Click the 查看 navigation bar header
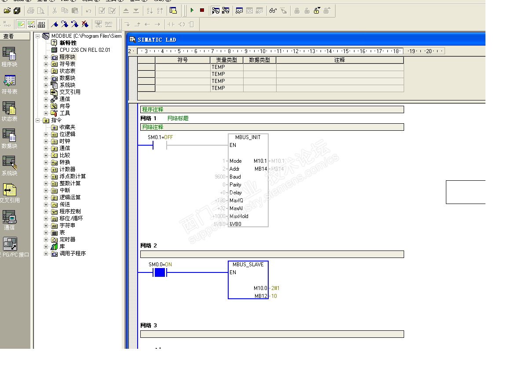 tap(9, 36)
